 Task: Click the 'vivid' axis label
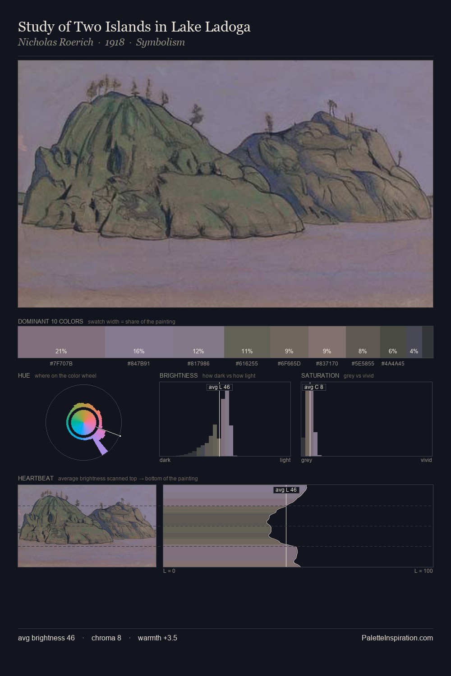[x=426, y=460]
